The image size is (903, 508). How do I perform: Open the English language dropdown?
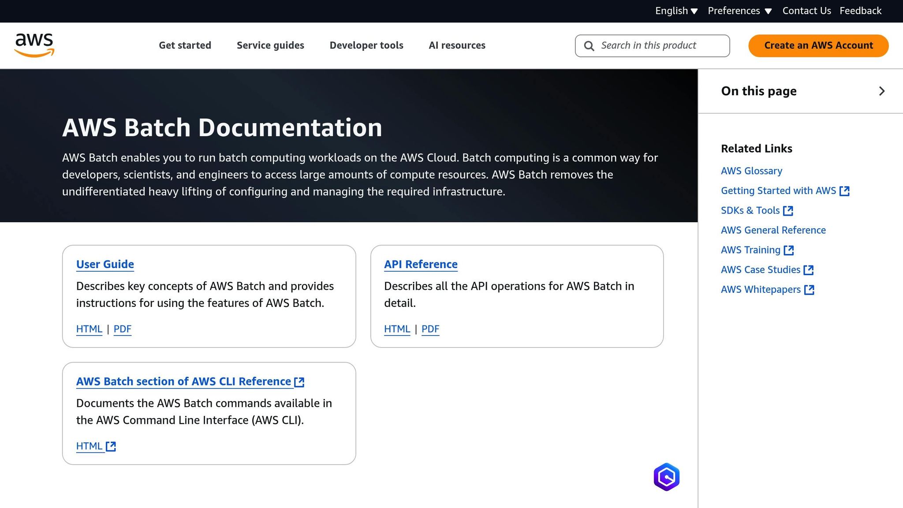[x=676, y=11]
